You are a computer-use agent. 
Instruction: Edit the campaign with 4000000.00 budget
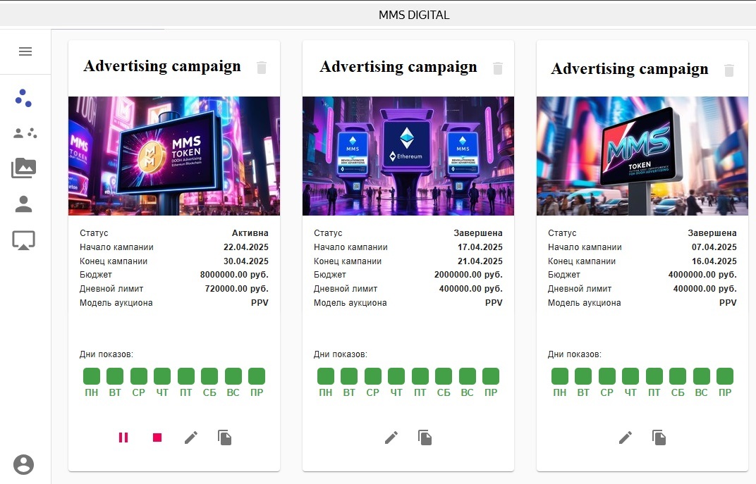click(626, 438)
